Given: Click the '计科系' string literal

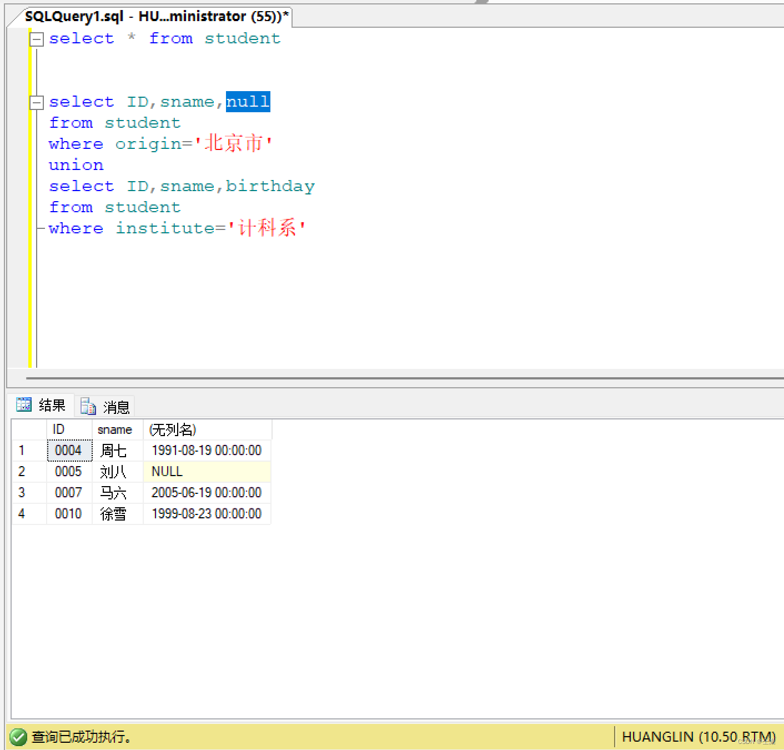Looking at the screenshot, I should coord(267,228).
